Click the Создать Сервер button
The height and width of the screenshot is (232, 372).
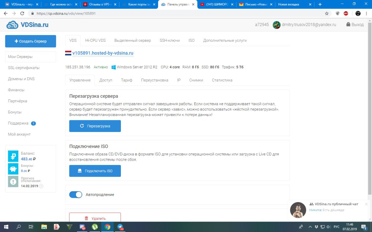click(x=31, y=41)
